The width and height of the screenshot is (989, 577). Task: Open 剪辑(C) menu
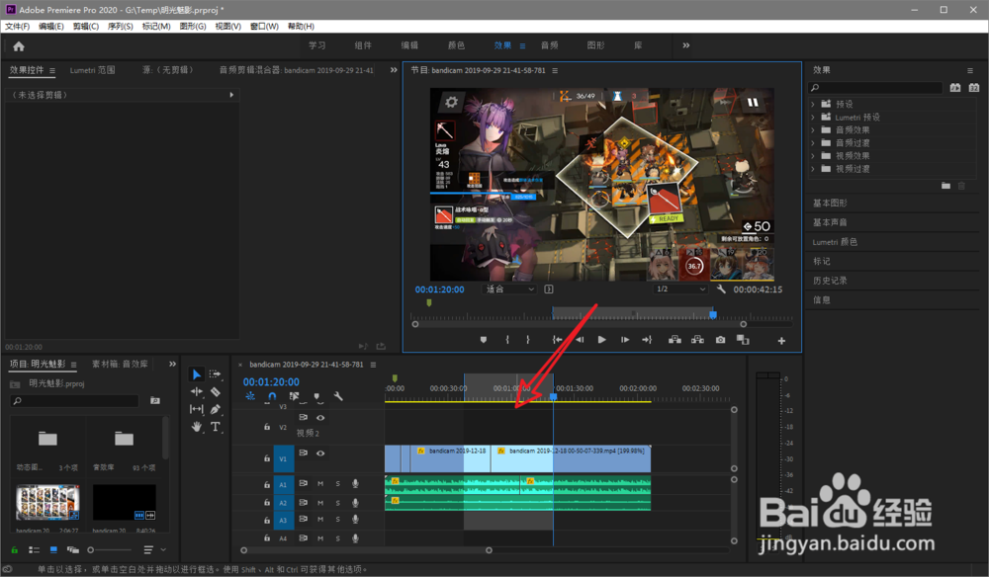point(85,27)
